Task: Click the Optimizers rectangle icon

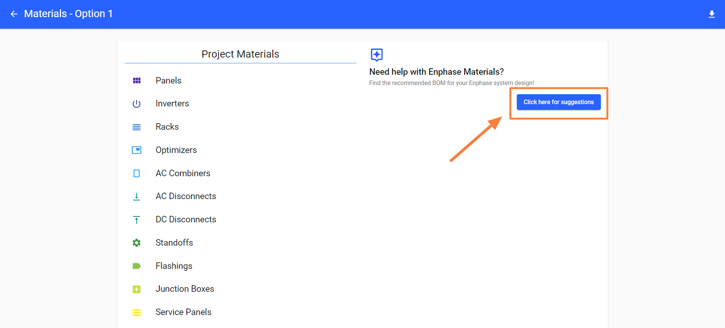Action: (x=137, y=150)
